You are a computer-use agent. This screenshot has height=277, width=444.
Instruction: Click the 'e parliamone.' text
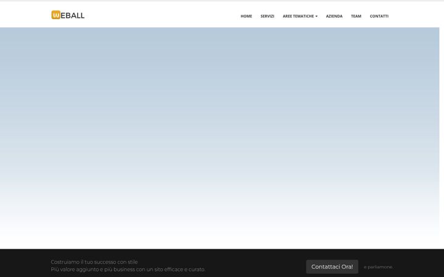coord(378,267)
